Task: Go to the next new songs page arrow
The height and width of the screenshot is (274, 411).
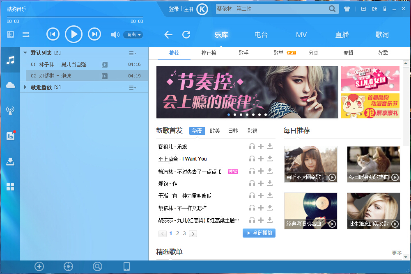Action: [193, 234]
